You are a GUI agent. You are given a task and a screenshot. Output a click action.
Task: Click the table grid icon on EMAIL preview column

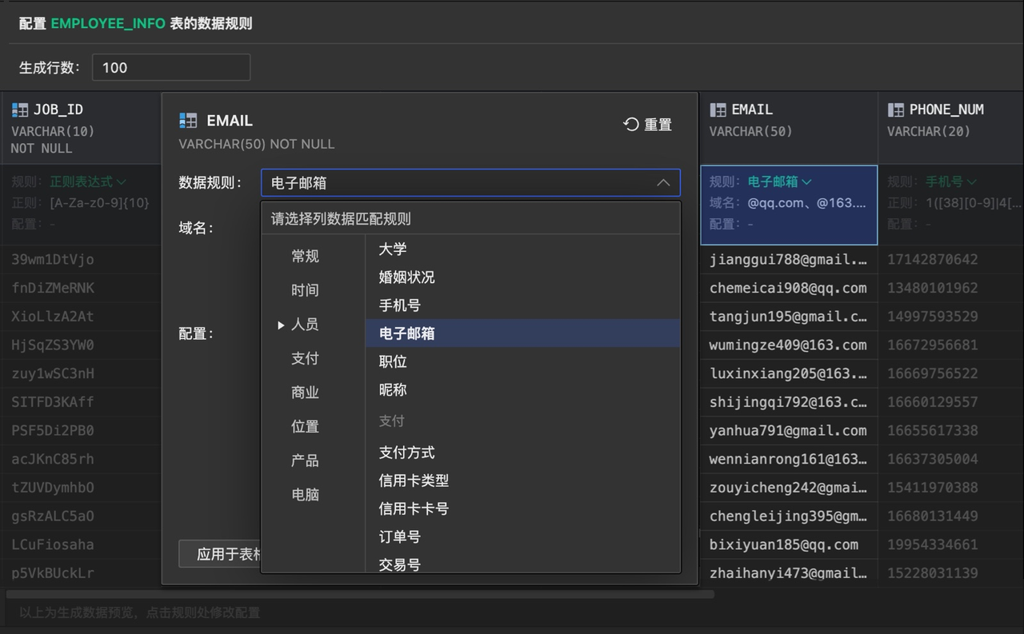pyautogui.click(x=718, y=110)
